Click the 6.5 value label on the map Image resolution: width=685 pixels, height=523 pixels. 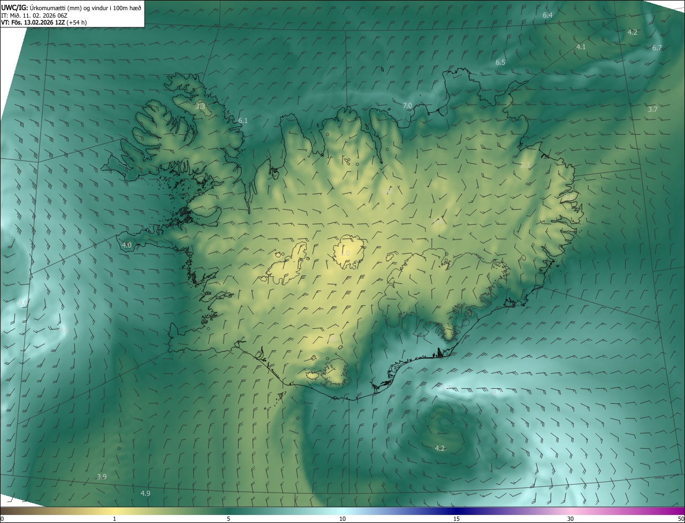point(500,62)
